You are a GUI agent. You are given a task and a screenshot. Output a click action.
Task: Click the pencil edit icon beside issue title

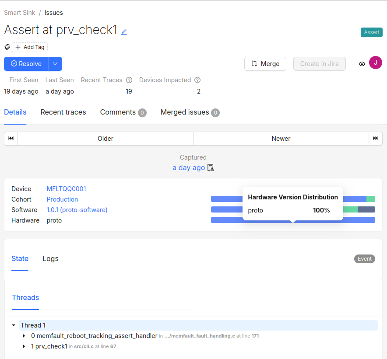pyautogui.click(x=124, y=31)
